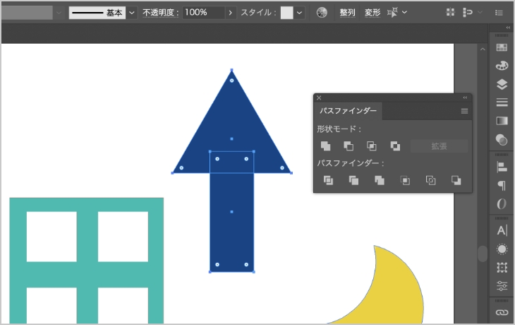Viewport: 515px width, 325px height.
Task: Open the Stroke panel icon
Action: click(502, 102)
